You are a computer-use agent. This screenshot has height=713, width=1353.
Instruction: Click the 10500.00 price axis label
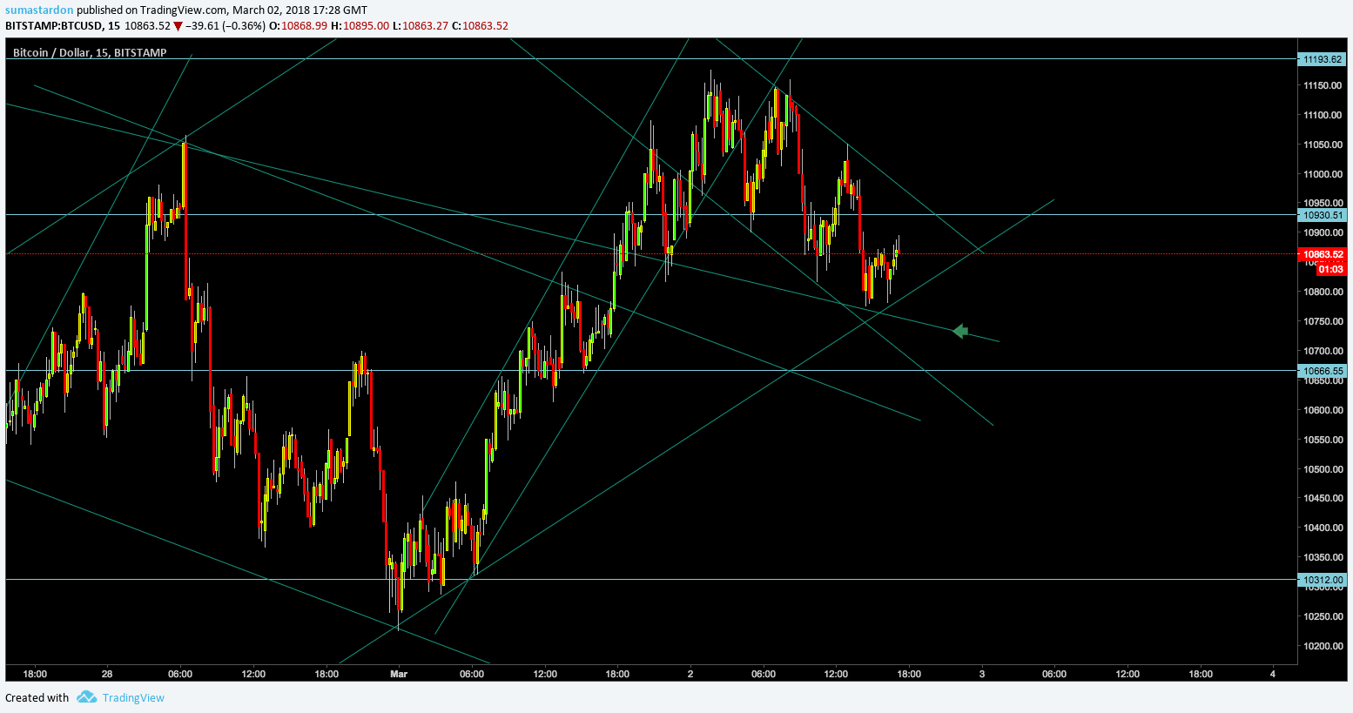(1323, 469)
